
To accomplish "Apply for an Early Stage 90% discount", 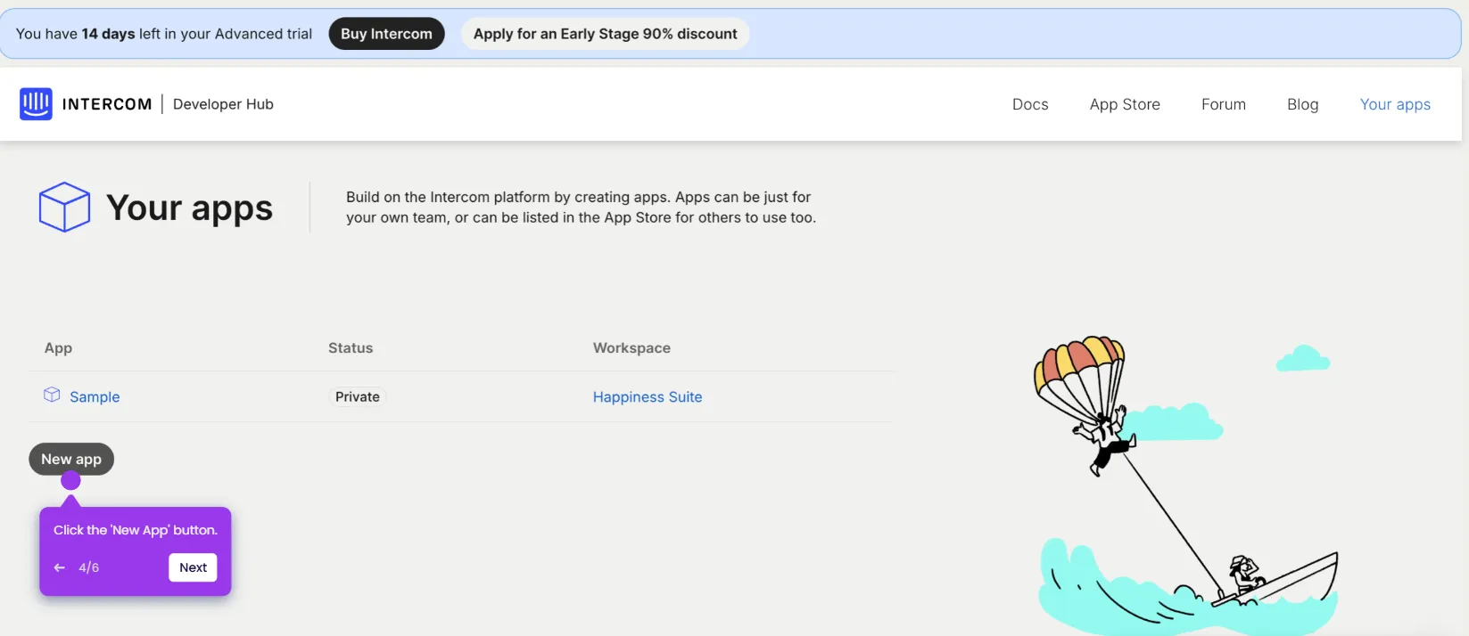I will [x=605, y=34].
